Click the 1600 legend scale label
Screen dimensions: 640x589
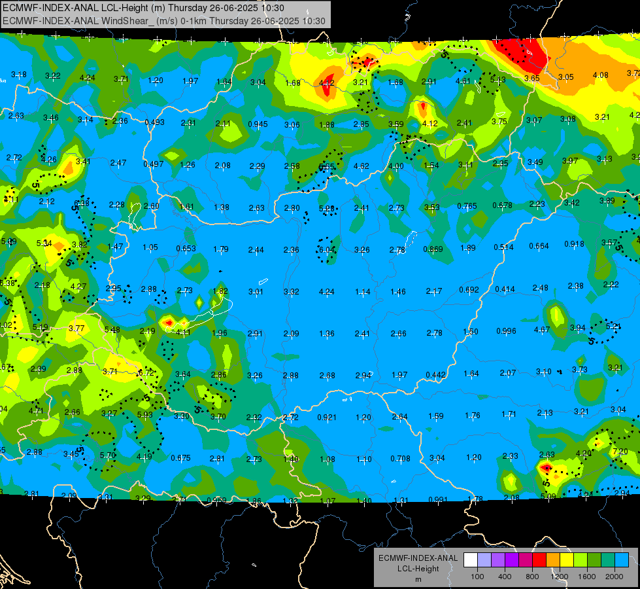coord(587,577)
